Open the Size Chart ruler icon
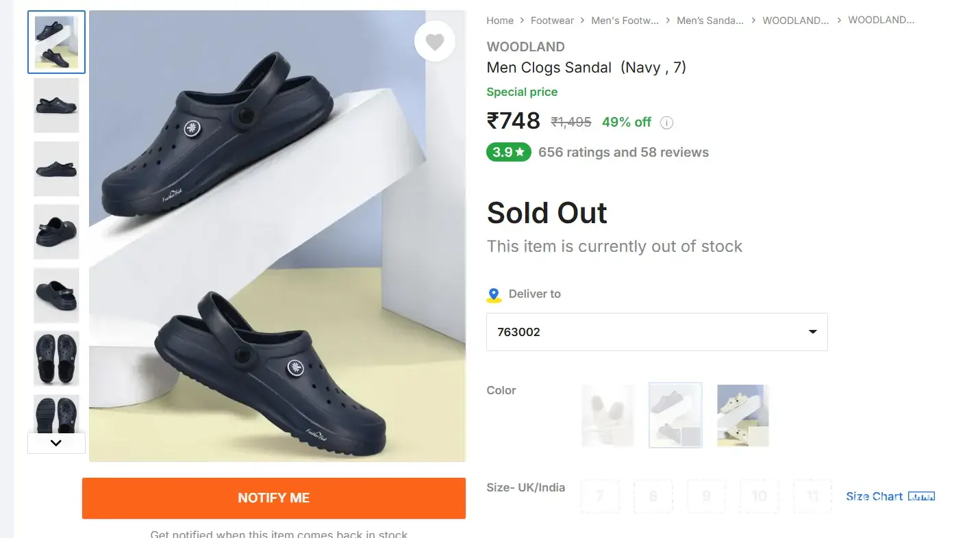 (x=921, y=496)
